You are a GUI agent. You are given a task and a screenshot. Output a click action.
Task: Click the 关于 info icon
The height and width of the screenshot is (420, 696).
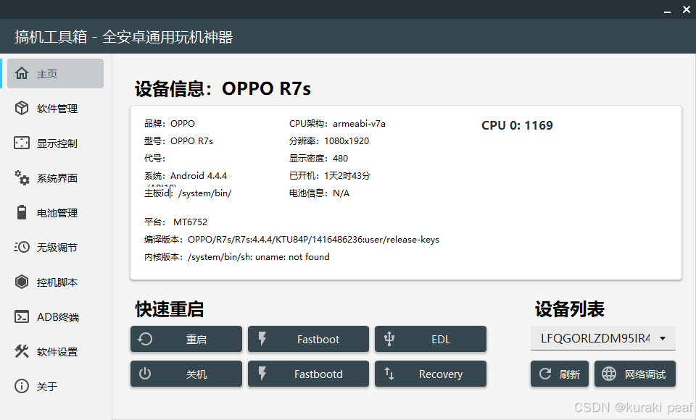(x=21, y=386)
